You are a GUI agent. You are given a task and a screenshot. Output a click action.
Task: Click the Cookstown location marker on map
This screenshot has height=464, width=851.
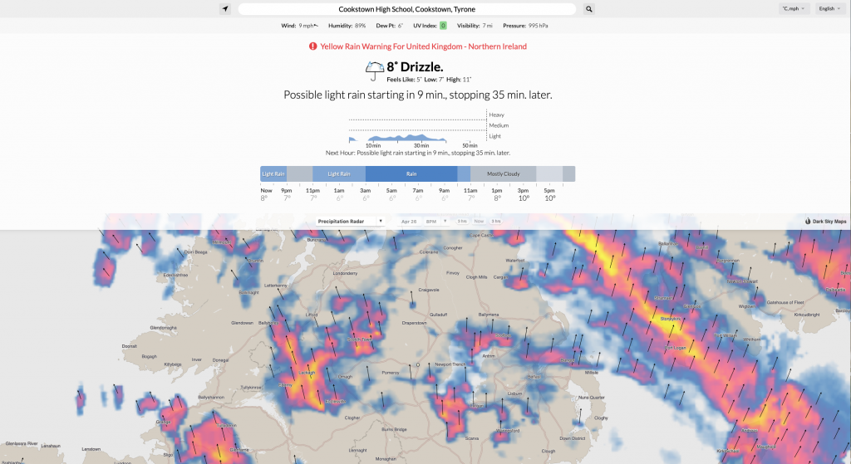pyautogui.click(x=418, y=364)
